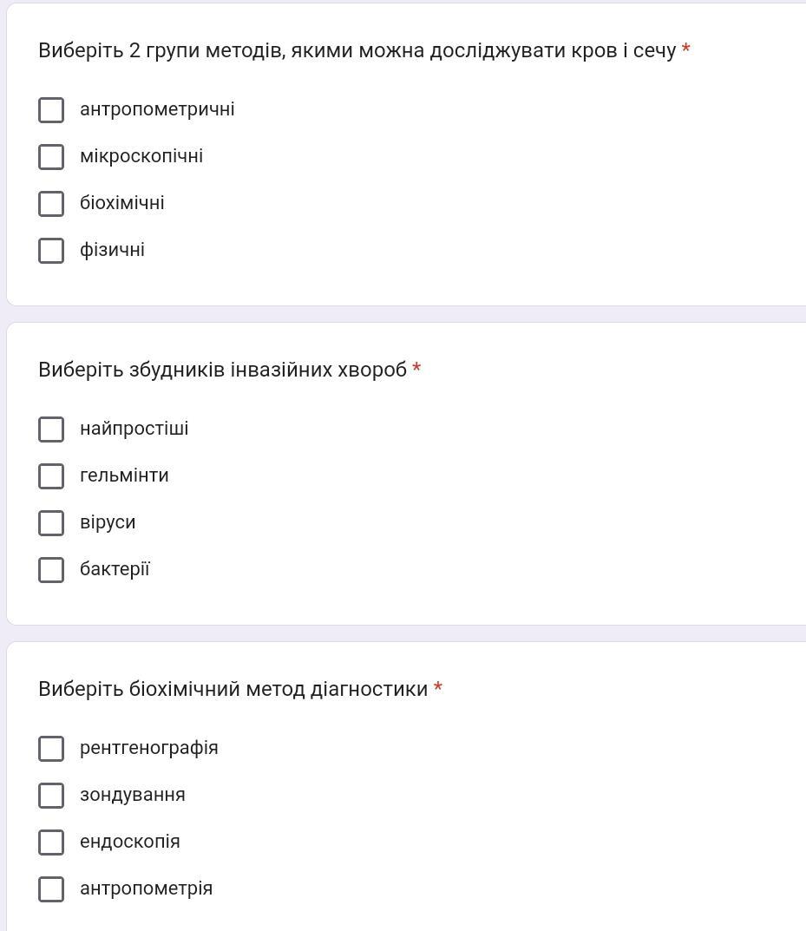Click the question about дослідження крові і сечі

(x=357, y=50)
